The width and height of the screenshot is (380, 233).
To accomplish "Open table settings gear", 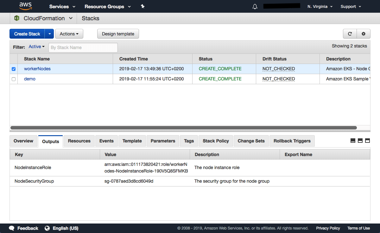I will click(364, 34).
